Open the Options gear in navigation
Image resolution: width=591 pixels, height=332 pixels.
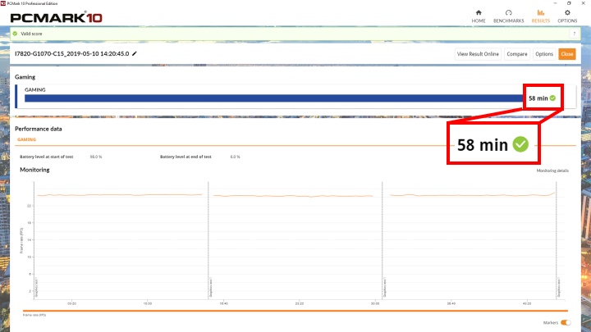[567, 16]
